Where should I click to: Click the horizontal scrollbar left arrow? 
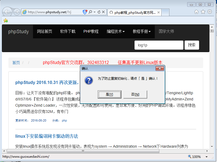coord(4,151)
